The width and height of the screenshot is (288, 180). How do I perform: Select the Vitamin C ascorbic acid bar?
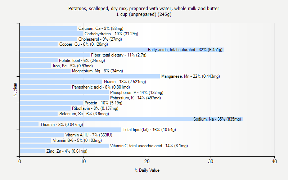(64, 146)
